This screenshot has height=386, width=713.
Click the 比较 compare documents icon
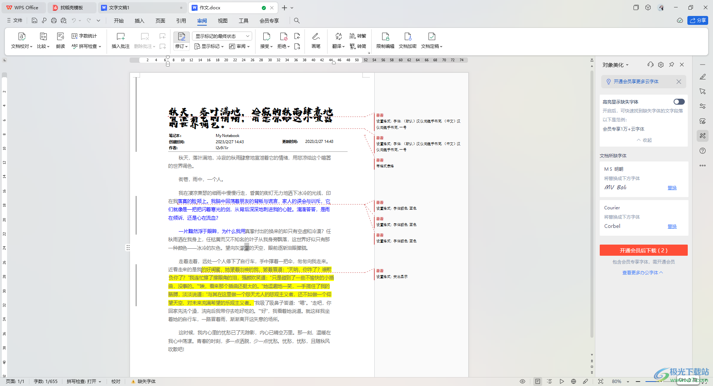(43, 36)
